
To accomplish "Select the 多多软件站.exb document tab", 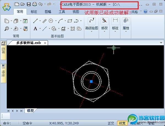I will [28, 43].
